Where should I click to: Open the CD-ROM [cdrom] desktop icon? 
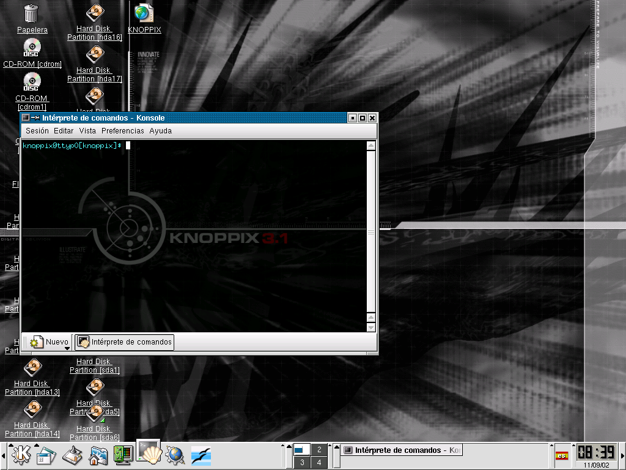[32, 48]
